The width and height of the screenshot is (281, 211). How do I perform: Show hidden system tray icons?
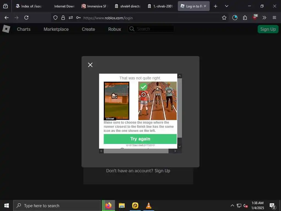tap(232, 206)
